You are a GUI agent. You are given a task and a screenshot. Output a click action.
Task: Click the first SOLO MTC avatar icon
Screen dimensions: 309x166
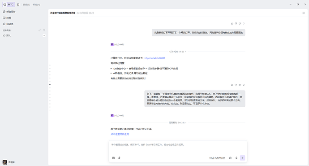pyautogui.click(x=112, y=44)
